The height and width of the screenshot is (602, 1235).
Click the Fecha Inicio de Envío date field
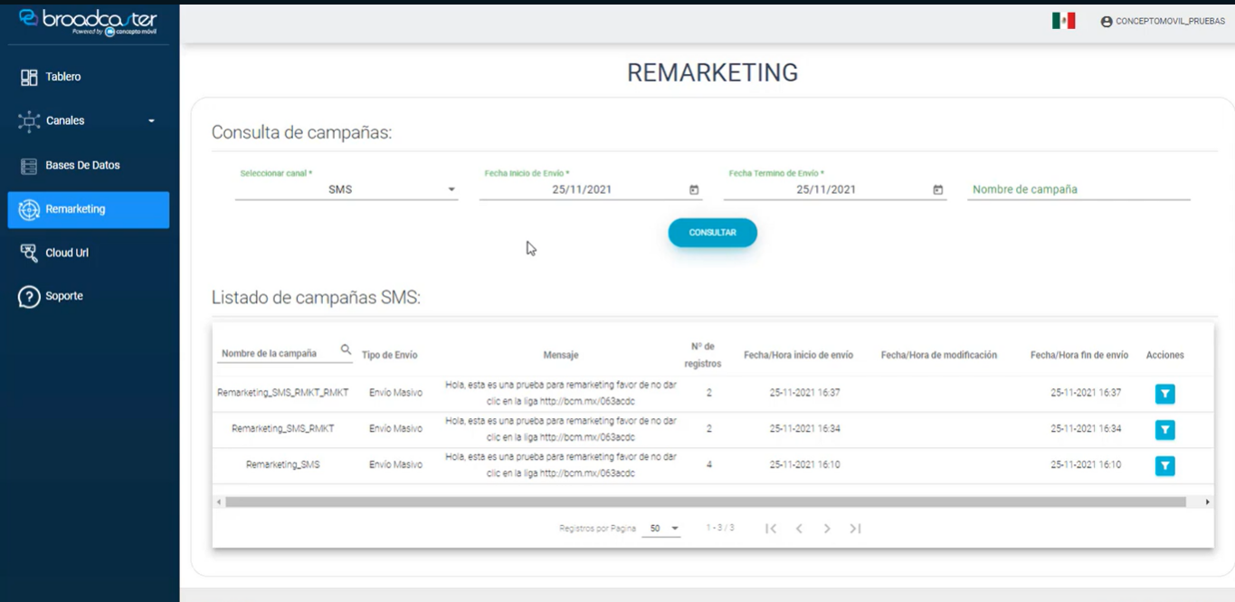pyautogui.click(x=591, y=190)
